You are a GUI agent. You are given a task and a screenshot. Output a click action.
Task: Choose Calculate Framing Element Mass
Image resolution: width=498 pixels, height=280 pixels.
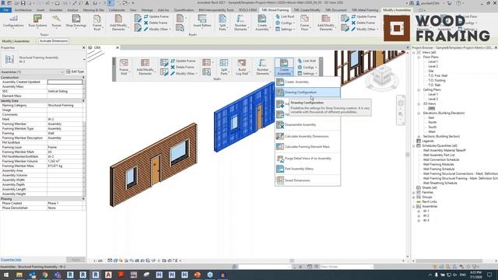307,147
